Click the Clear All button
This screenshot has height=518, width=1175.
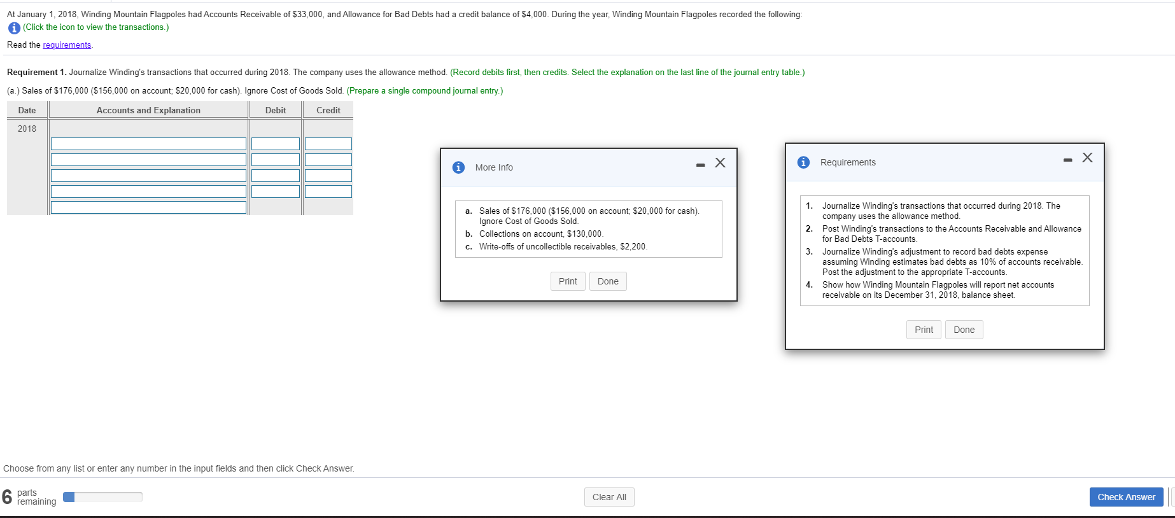point(609,497)
